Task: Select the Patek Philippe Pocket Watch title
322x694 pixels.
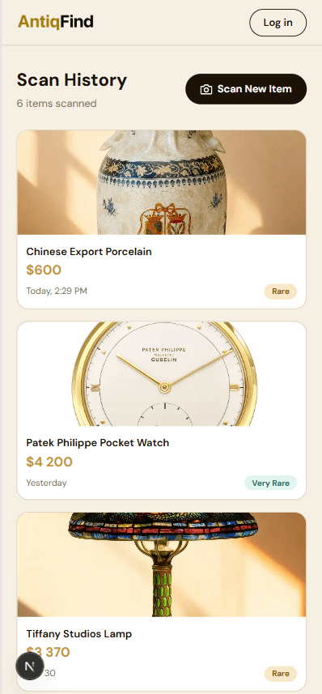Action: point(98,443)
